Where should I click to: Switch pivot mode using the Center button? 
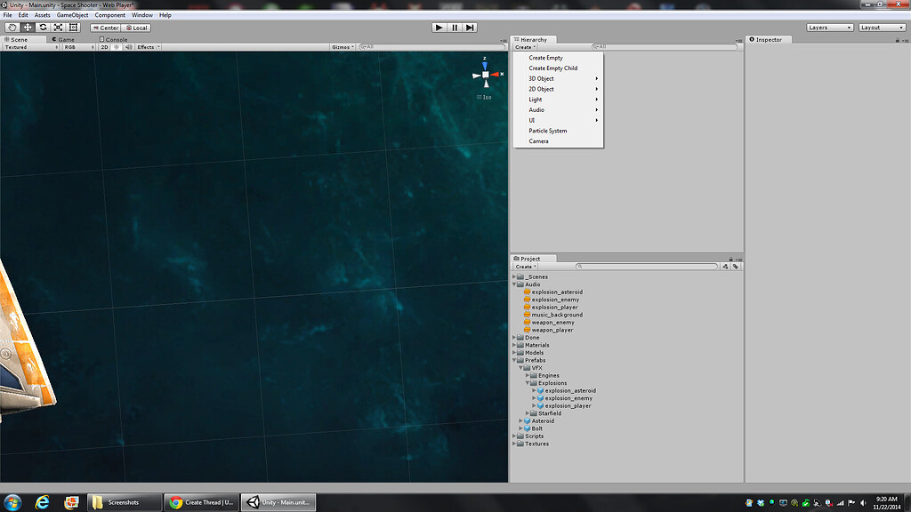click(106, 28)
